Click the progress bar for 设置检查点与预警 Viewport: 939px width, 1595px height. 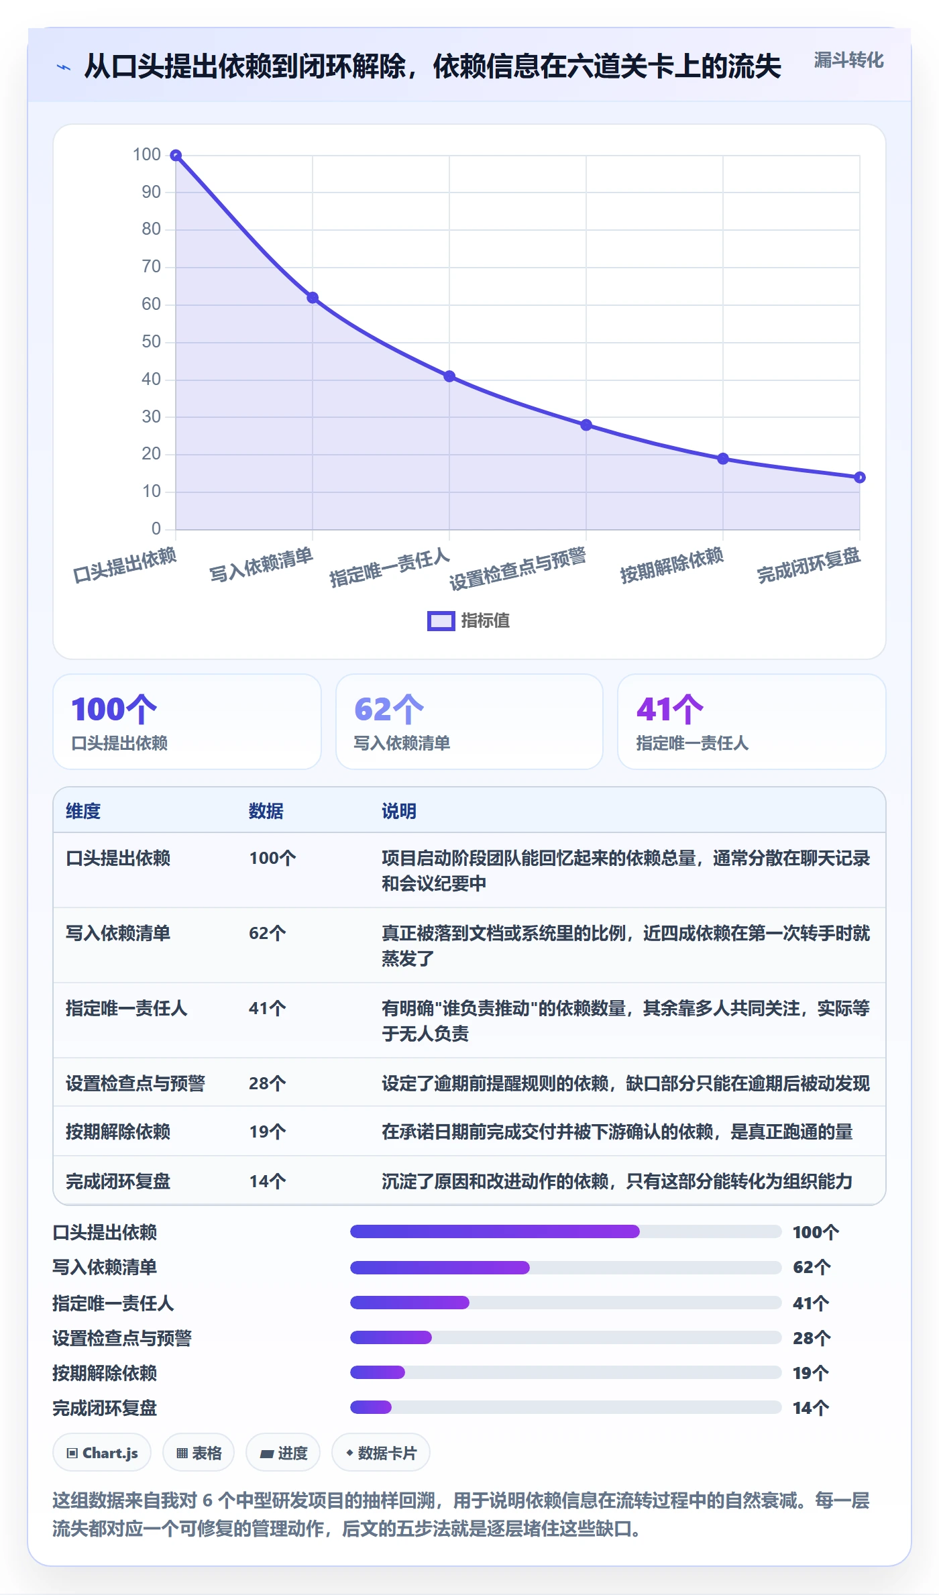pos(566,1337)
